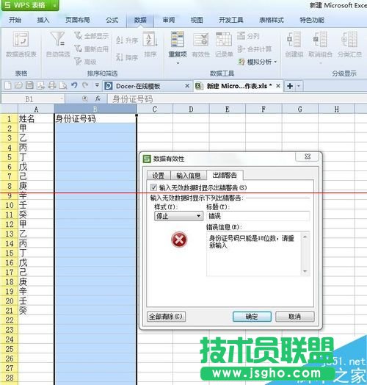Image resolution: width=367 pixels, height=385 pixels.
Task: Click the Save toolbar icon
Action: pyautogui.click(x=29, y=85)
